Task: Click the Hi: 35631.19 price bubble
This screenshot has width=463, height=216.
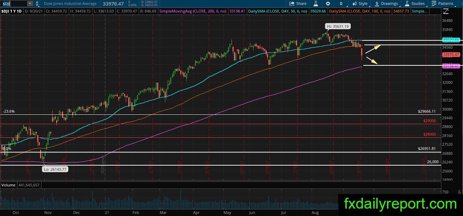Action: click(x=338, y=26)
